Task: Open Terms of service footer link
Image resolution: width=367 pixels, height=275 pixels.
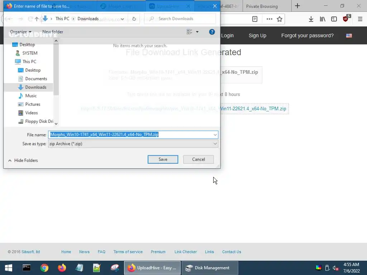Action: click(x=128, y=252)
